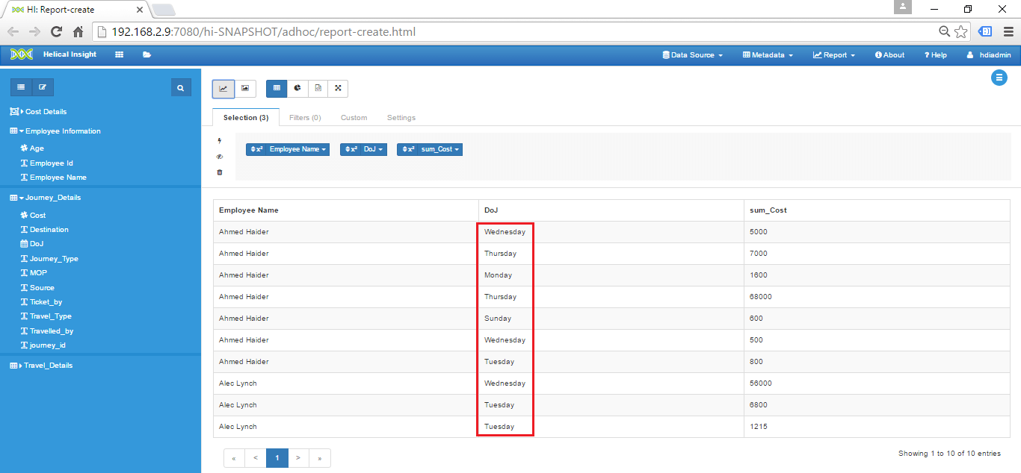Screen dimensions: 1021x473
Task: Click the edit pencil icon in the sidebar
Action: 43,87
